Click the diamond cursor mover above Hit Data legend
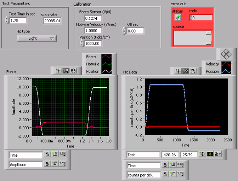 click(226, 54)
